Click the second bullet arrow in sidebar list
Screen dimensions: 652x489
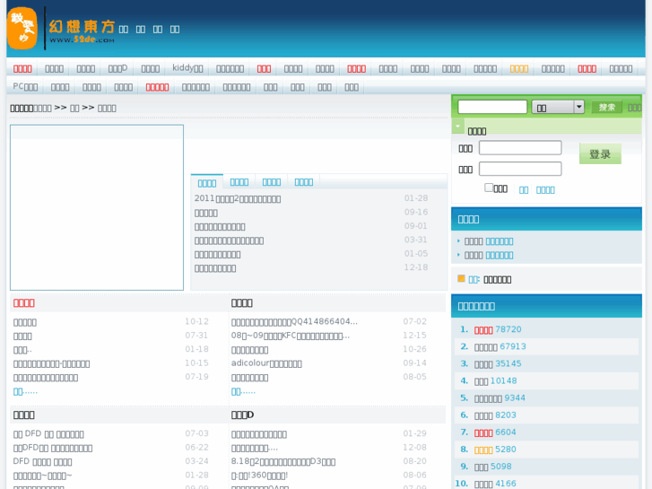[x=458, y=256]
